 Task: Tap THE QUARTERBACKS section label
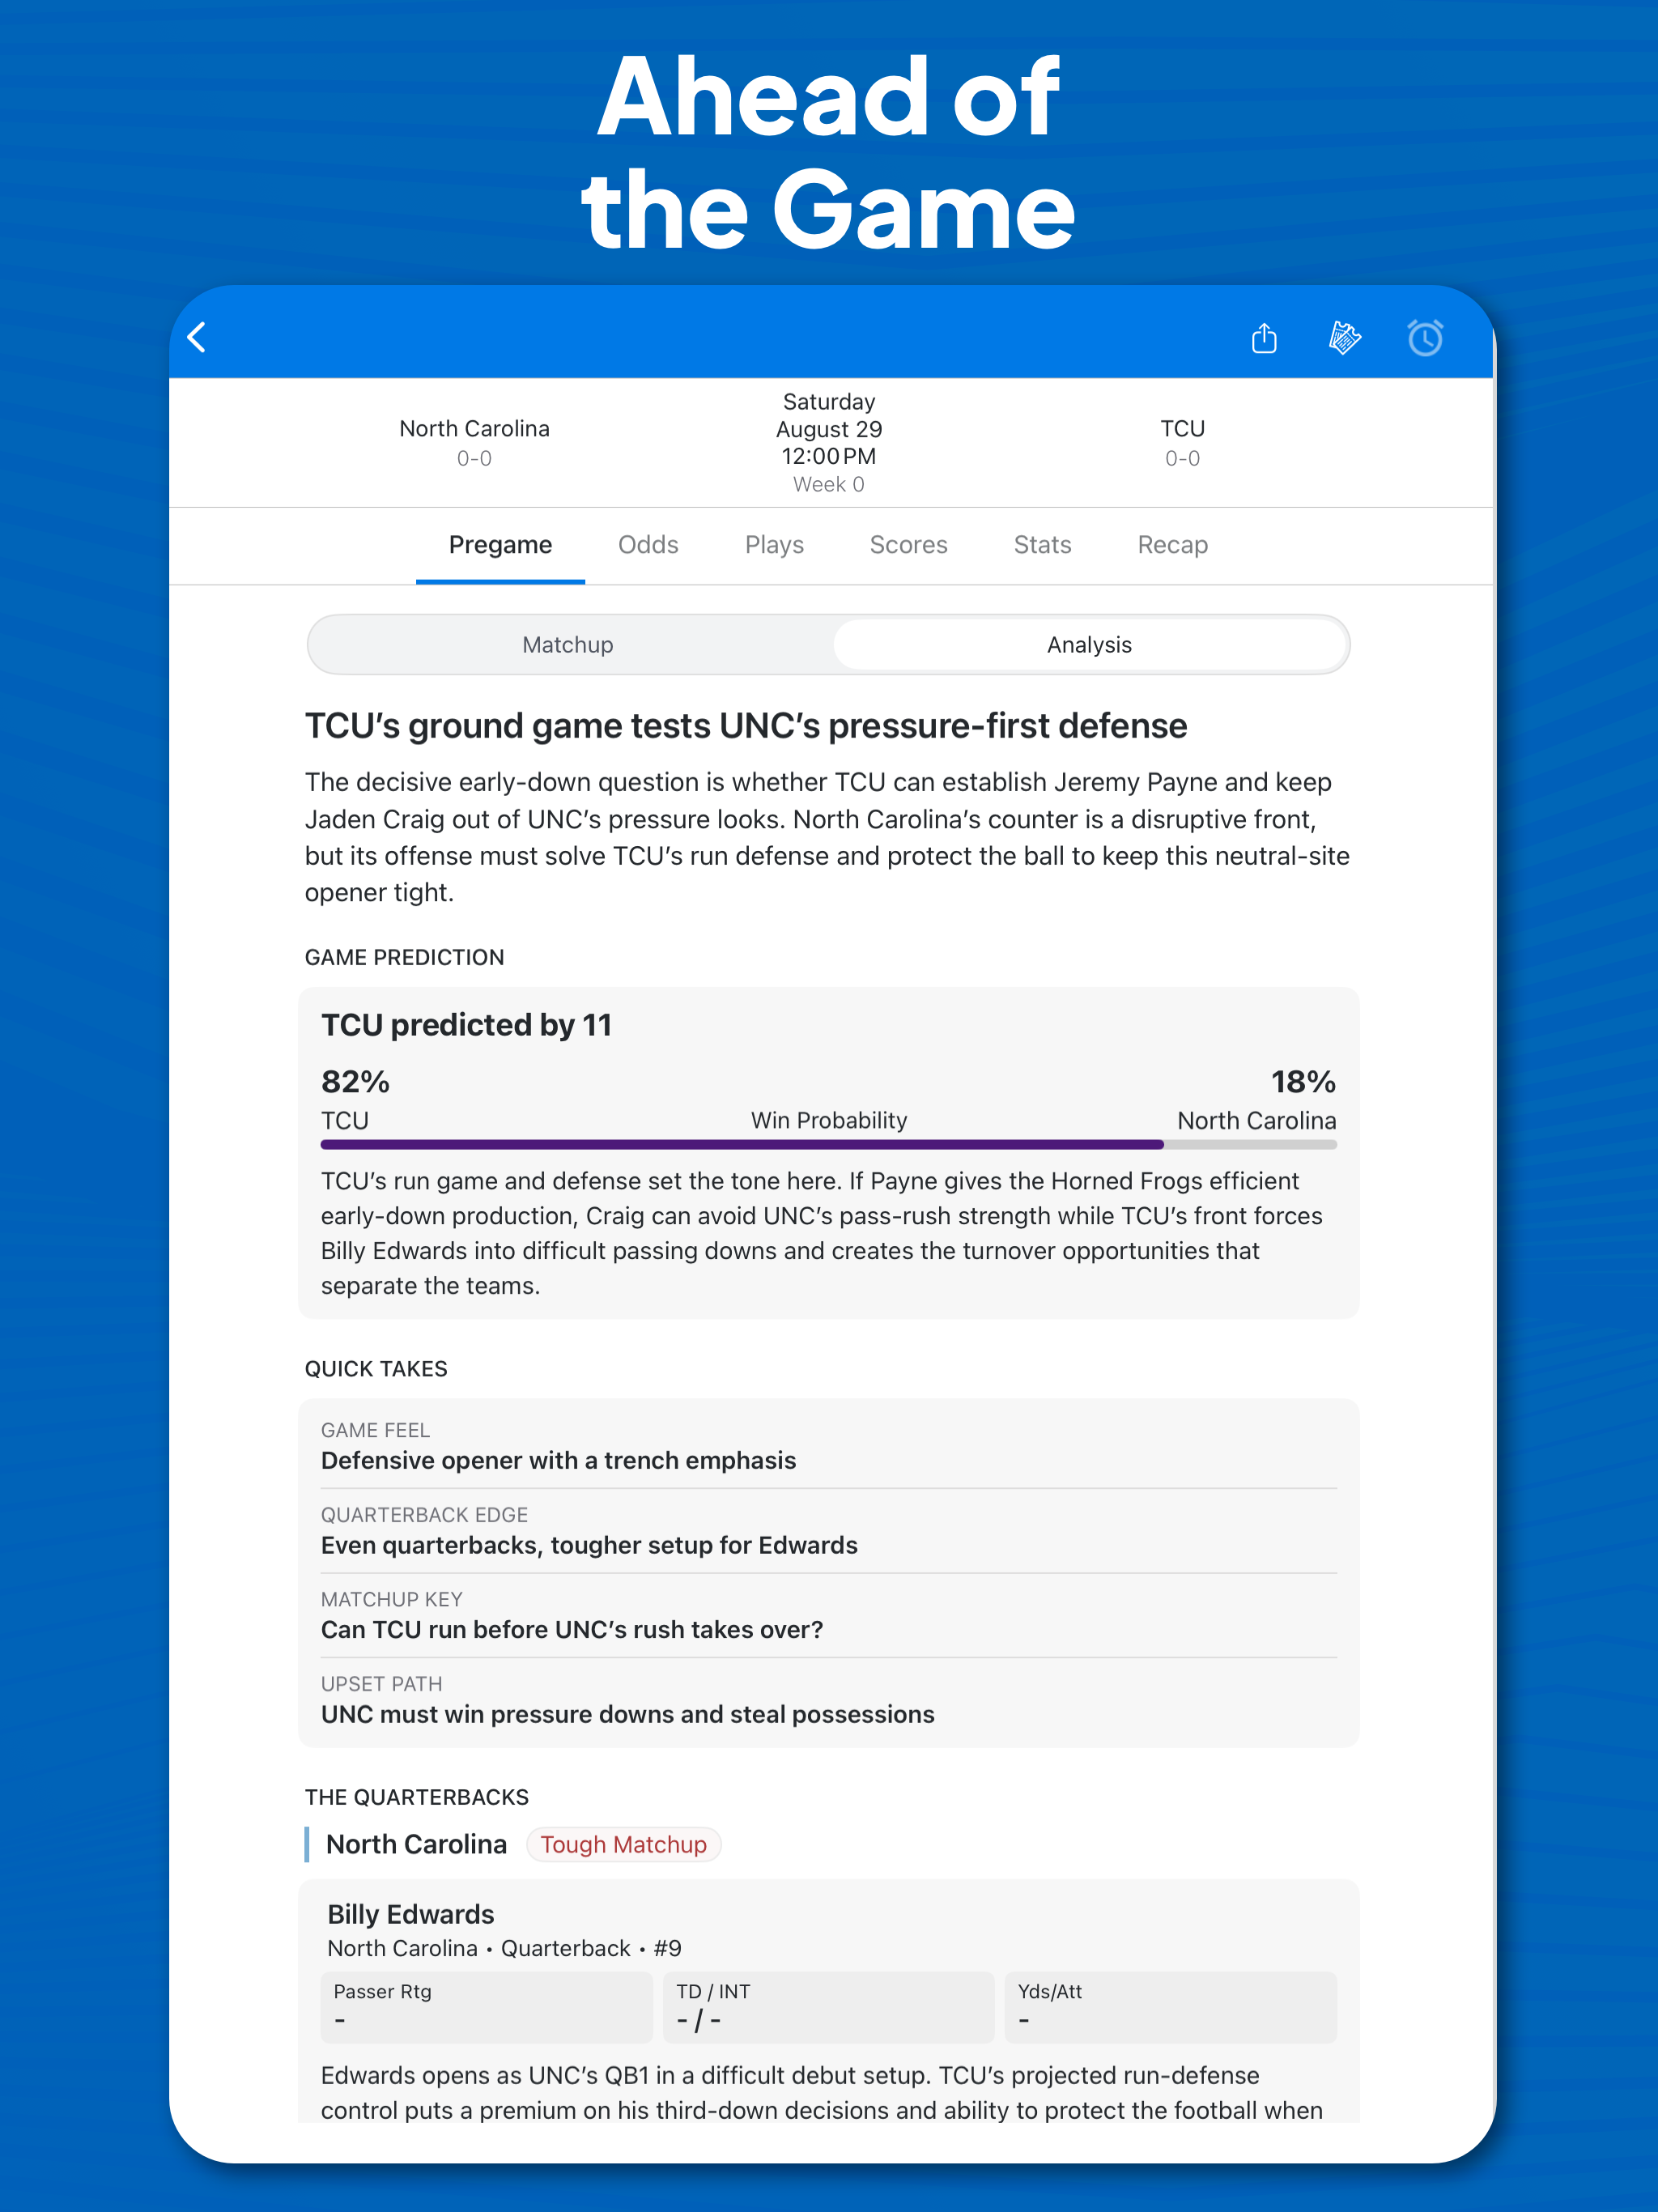pyautogui.click(x=416, y=1797)
